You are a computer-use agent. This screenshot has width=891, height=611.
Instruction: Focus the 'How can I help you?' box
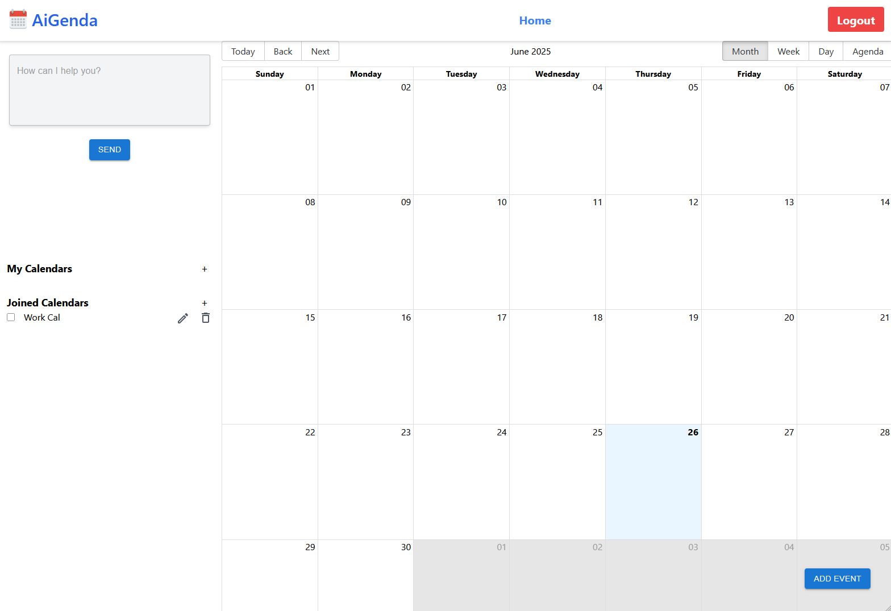coord(110,90)
